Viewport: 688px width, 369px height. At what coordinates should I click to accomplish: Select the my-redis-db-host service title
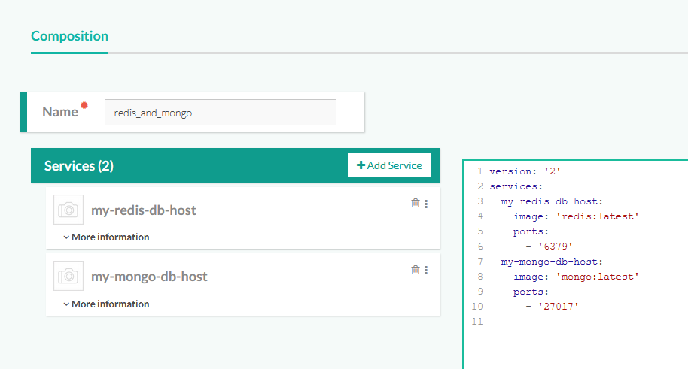143,210
